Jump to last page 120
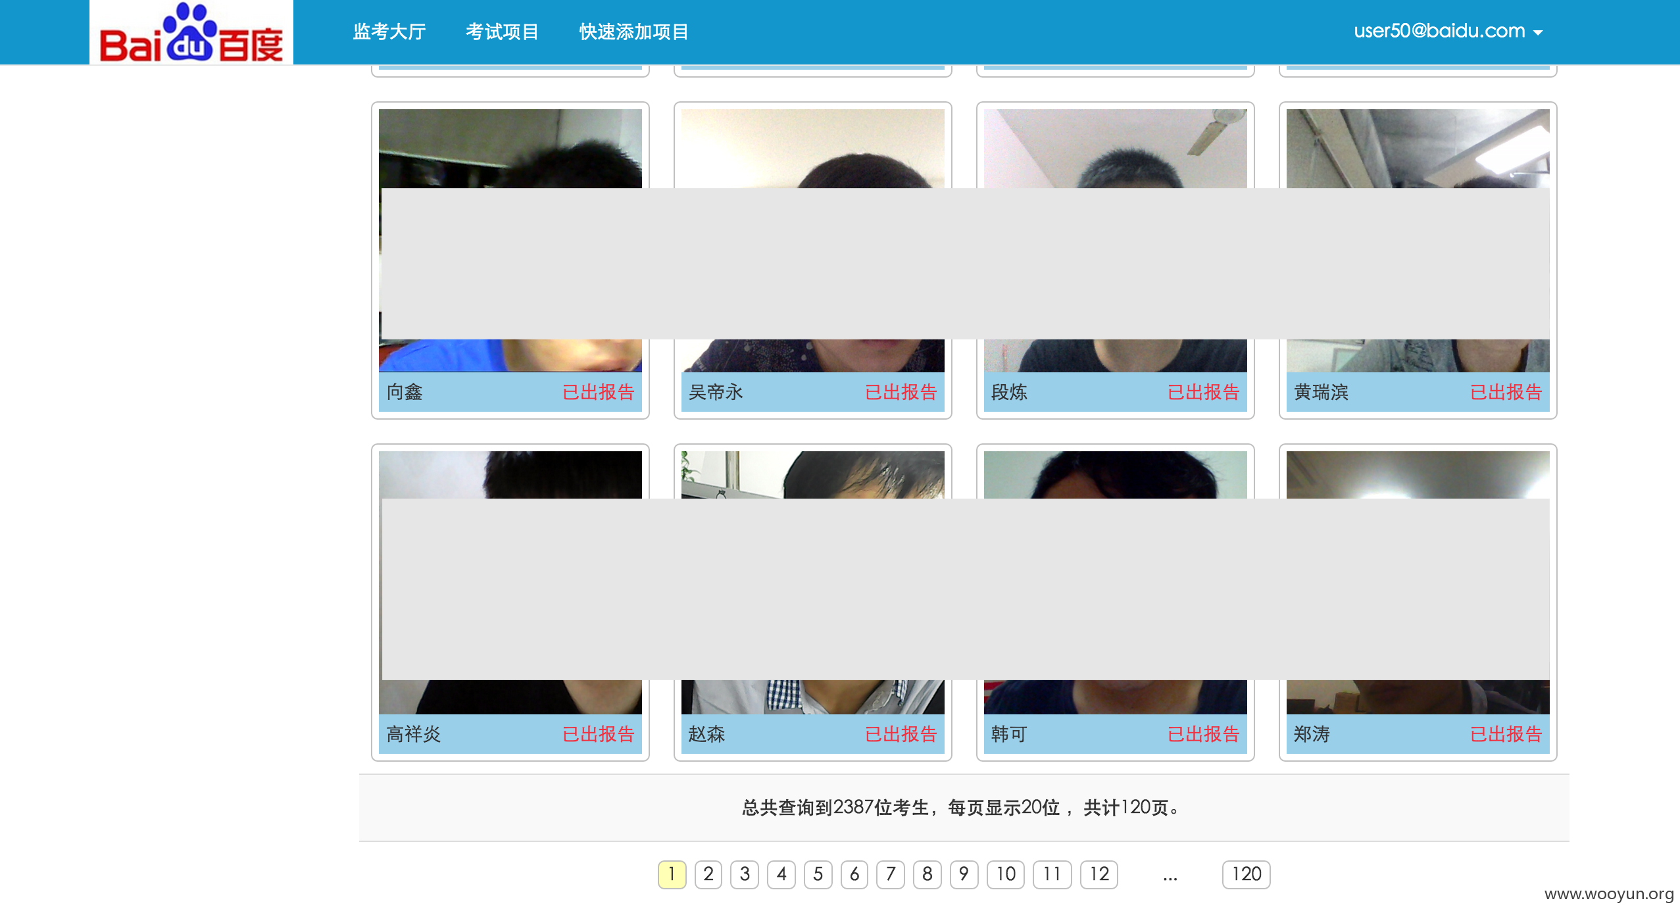This screenshot has height=913, width=1680. click(1247, 874)
